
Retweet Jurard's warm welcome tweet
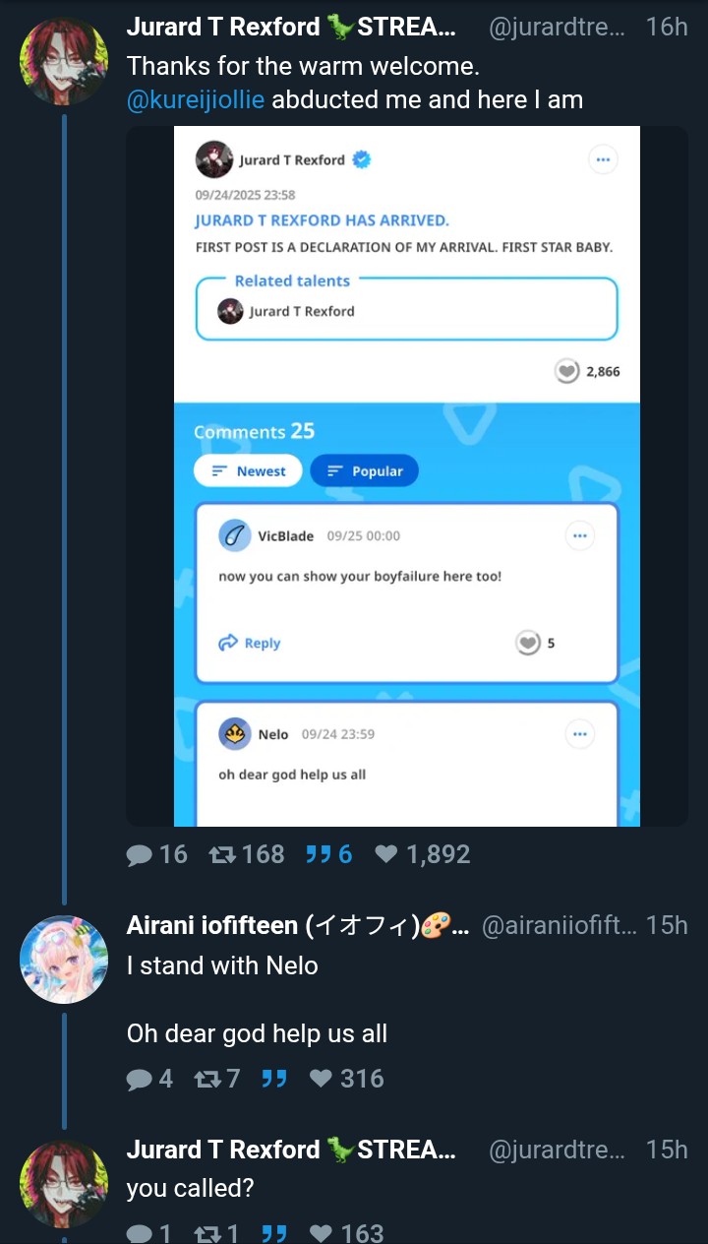[x=247, y=854]
